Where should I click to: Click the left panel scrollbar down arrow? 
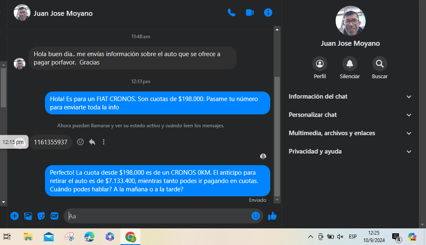click(x=3, y=202)
